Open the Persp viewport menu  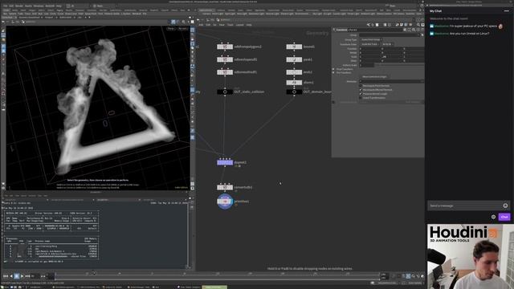pyautogui.click(x=171, y=29)
